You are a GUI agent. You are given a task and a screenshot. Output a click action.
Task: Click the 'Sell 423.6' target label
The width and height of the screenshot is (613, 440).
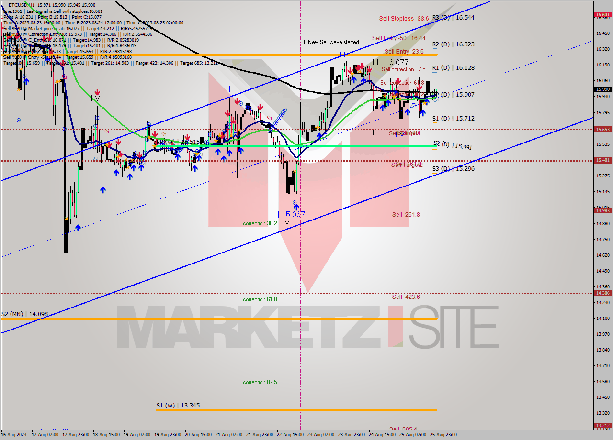coord(406,297)
